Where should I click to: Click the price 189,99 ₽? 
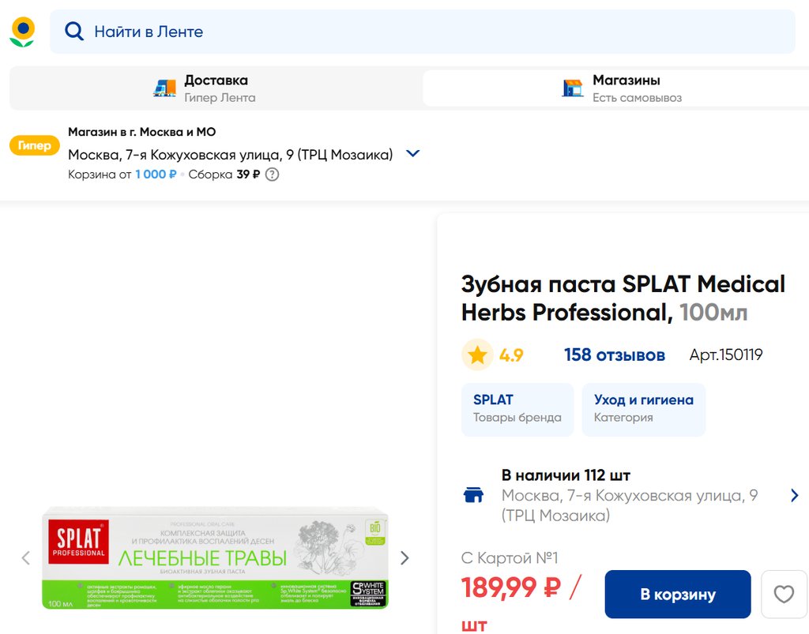[x=511, y=587]
